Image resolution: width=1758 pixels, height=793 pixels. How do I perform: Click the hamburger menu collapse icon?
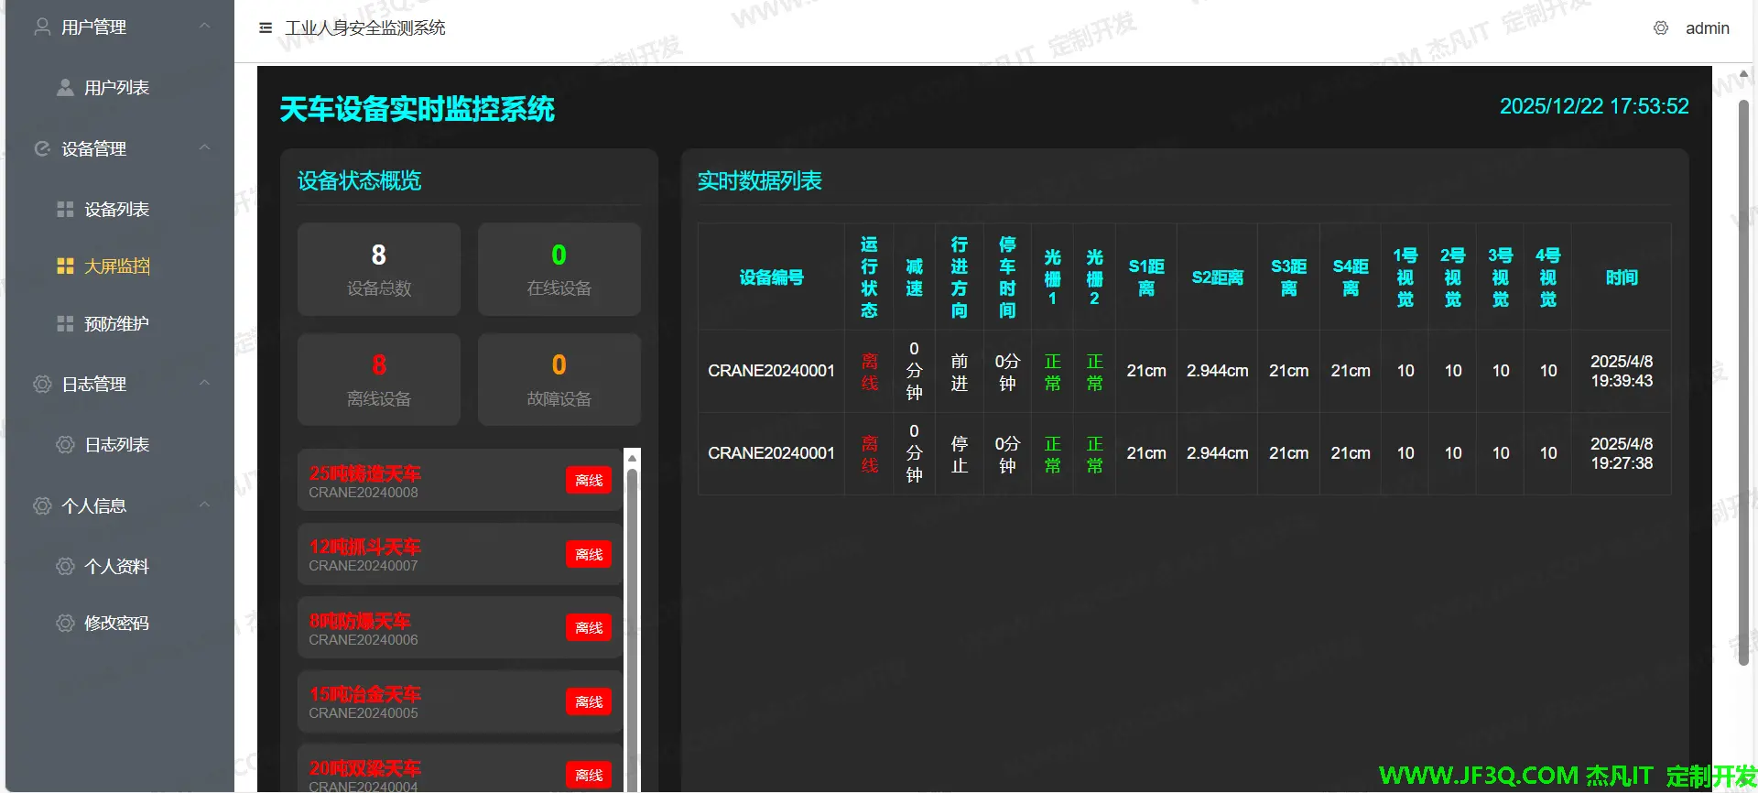(x=266, y=28)
